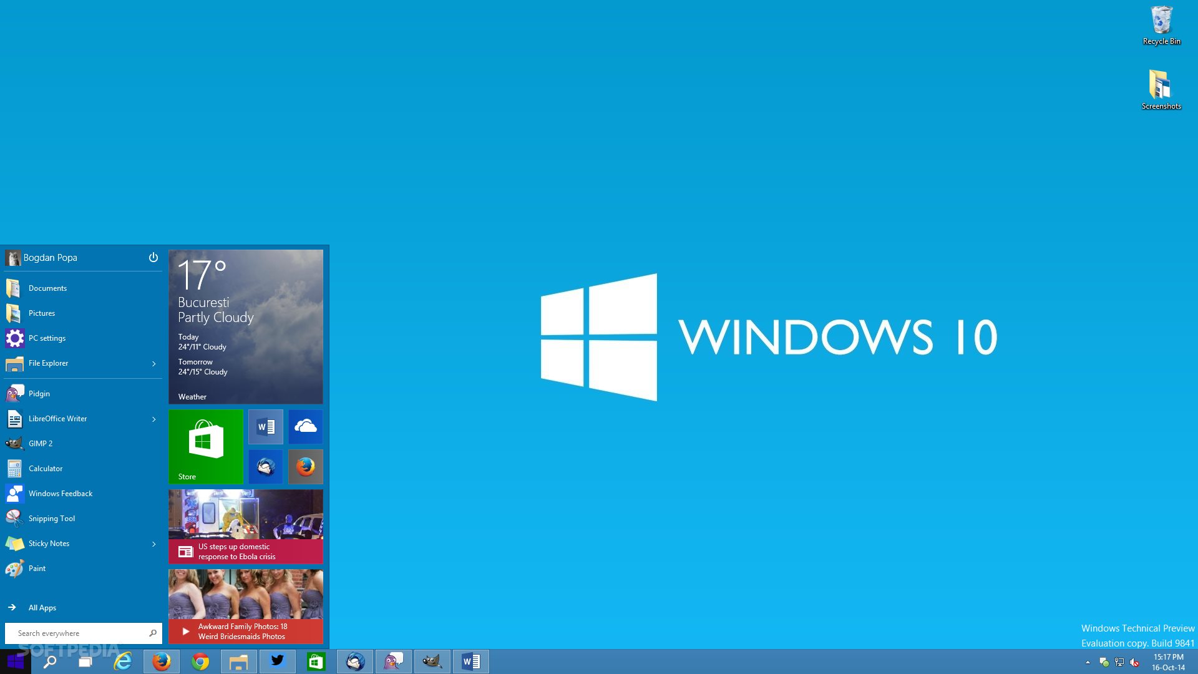The image size is (1198, 674).
Task: Open the Weather live tile
Action: [x=246, y=327]
